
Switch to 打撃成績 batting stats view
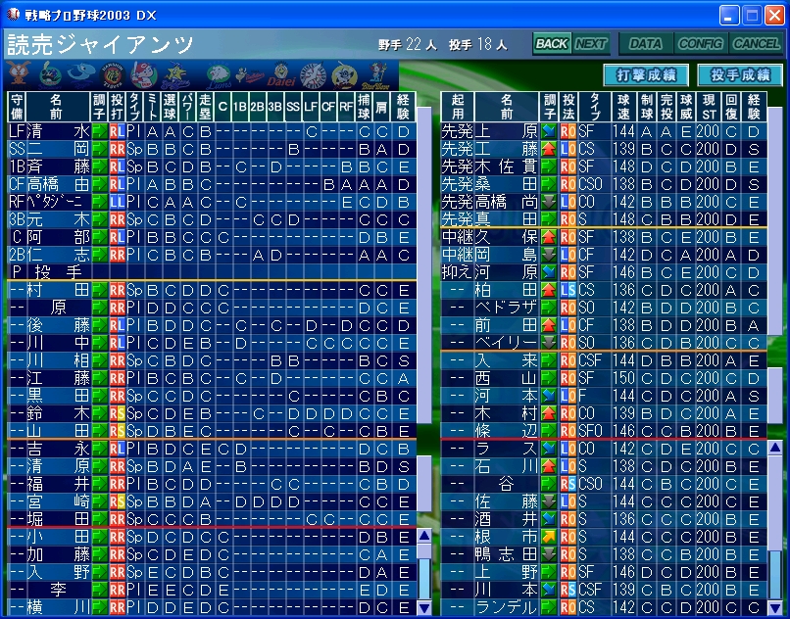[645, 75]
